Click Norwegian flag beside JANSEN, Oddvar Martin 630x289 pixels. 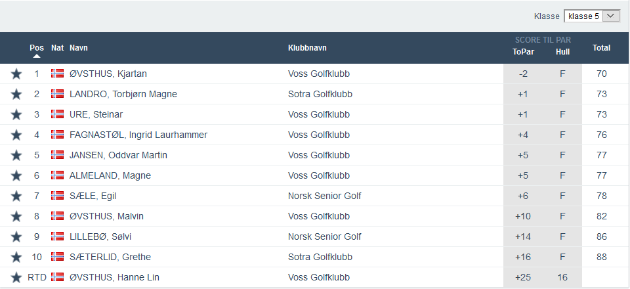click(57, 155)
